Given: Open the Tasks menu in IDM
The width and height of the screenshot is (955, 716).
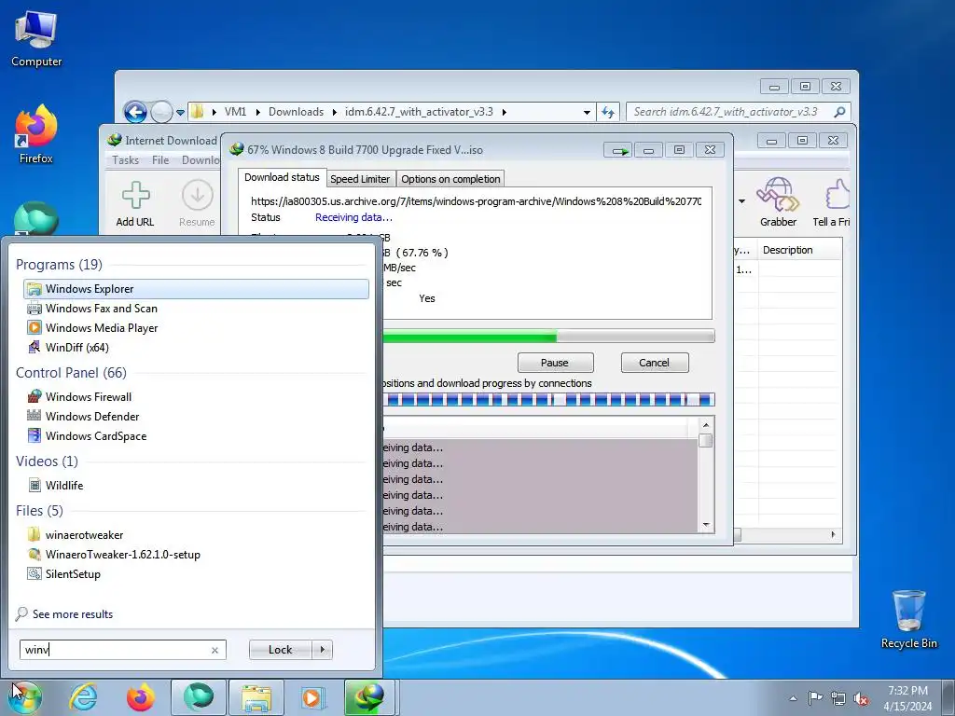Looking at the screenshot, I should pos(126,160).
